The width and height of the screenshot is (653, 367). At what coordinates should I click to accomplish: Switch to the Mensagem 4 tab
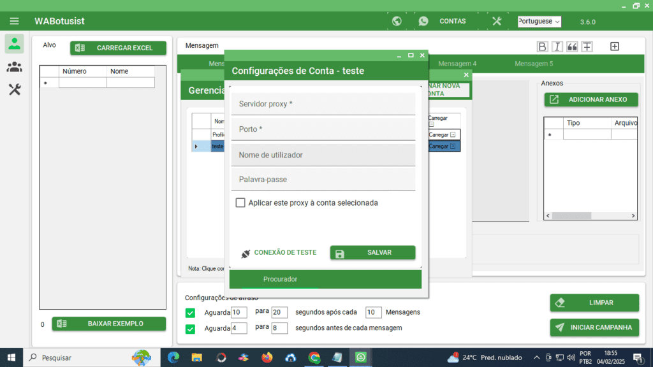tap(457, 64)
